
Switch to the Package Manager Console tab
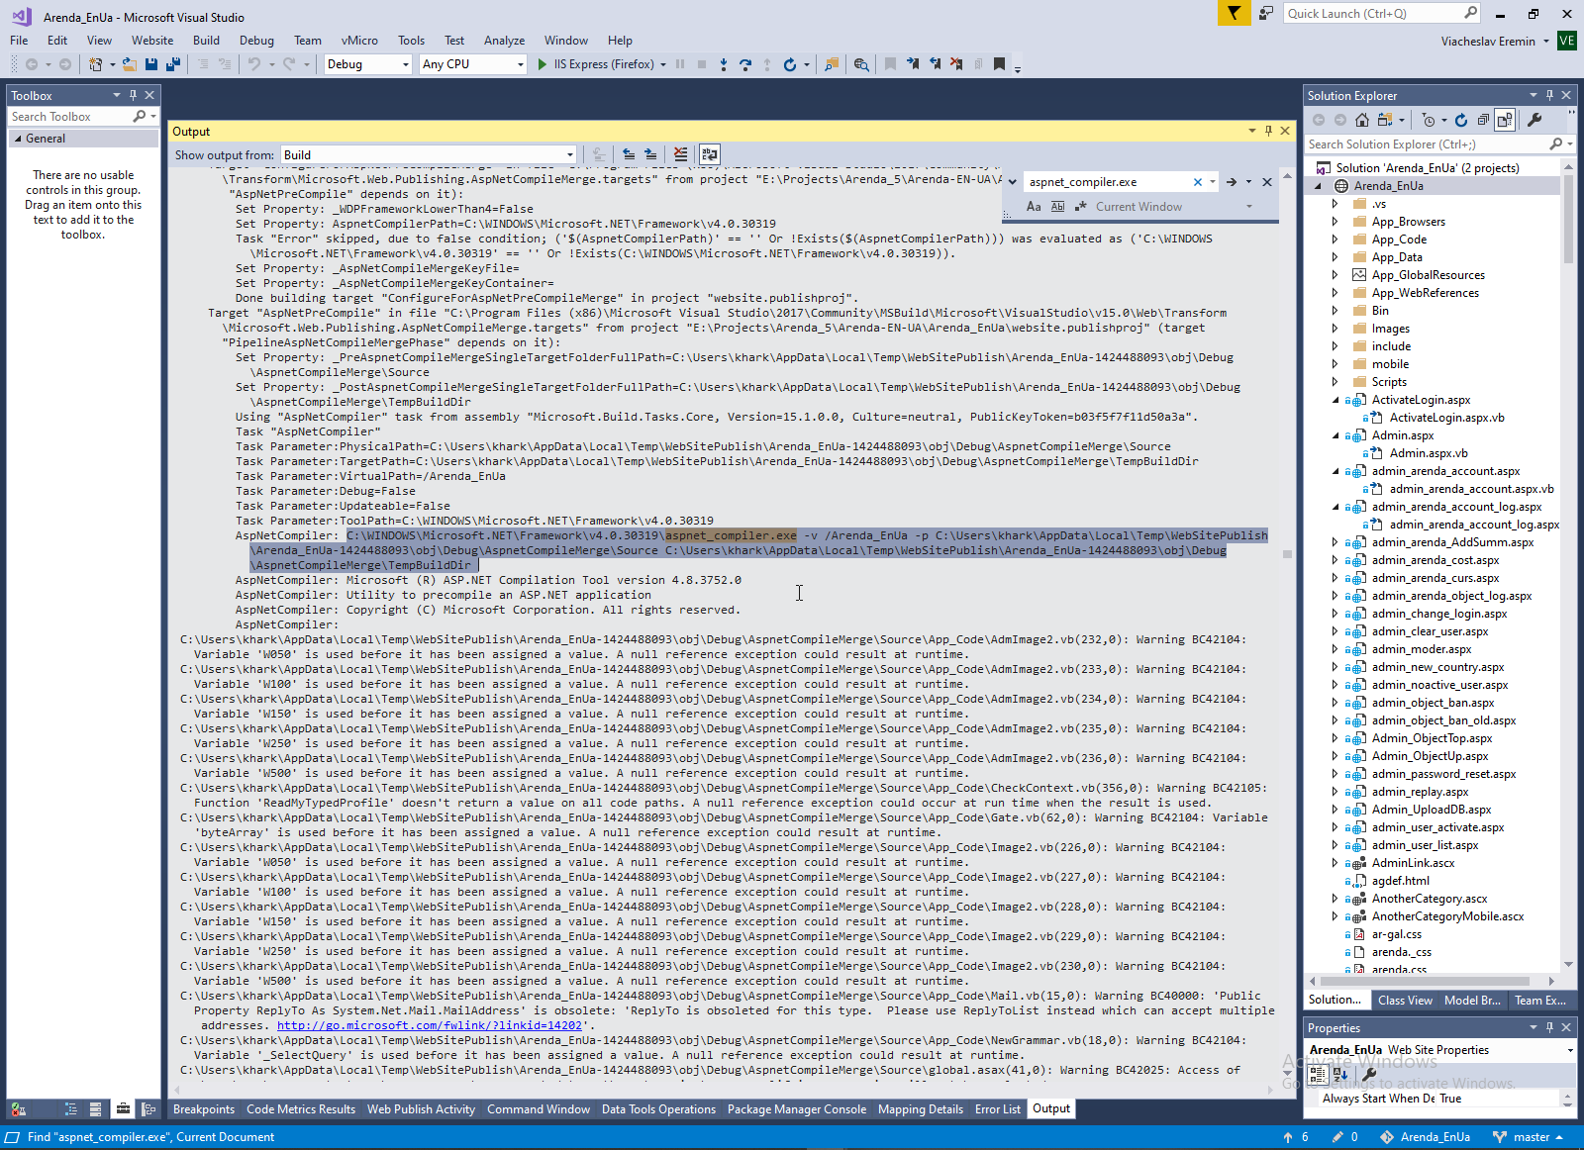pyautogui.click(x=796, y=1109)
